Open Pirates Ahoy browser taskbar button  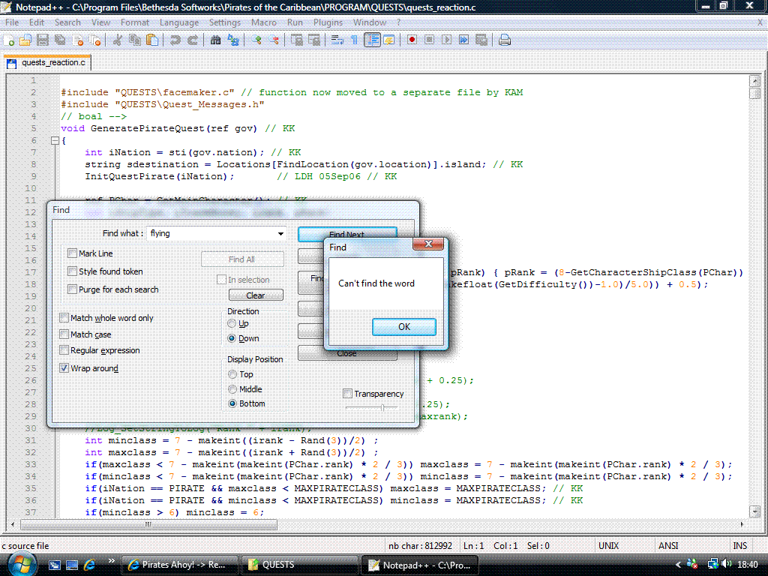pyautogui.click(x=179, y=565)
